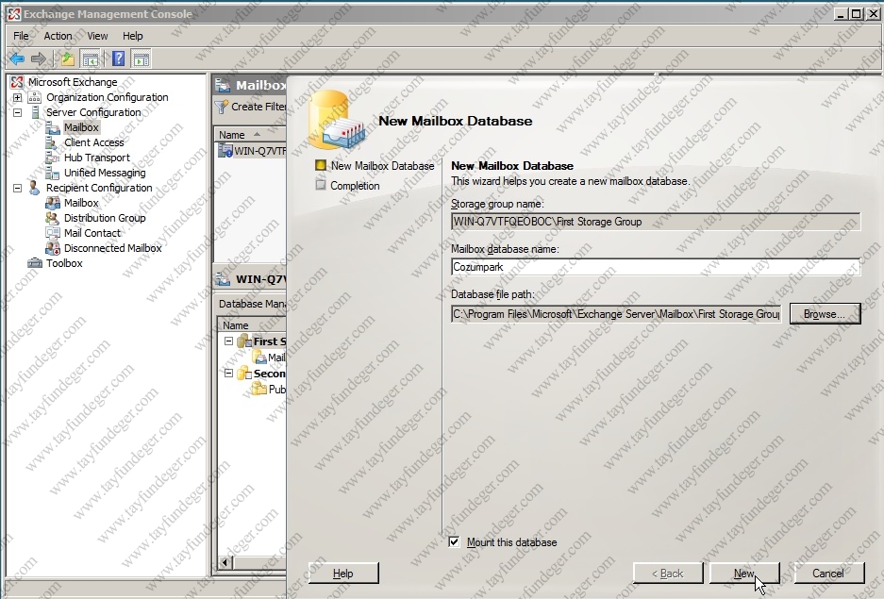Select the Completion wizard step
The width and height of the screenshot is (884, 599).
(355, 186)
